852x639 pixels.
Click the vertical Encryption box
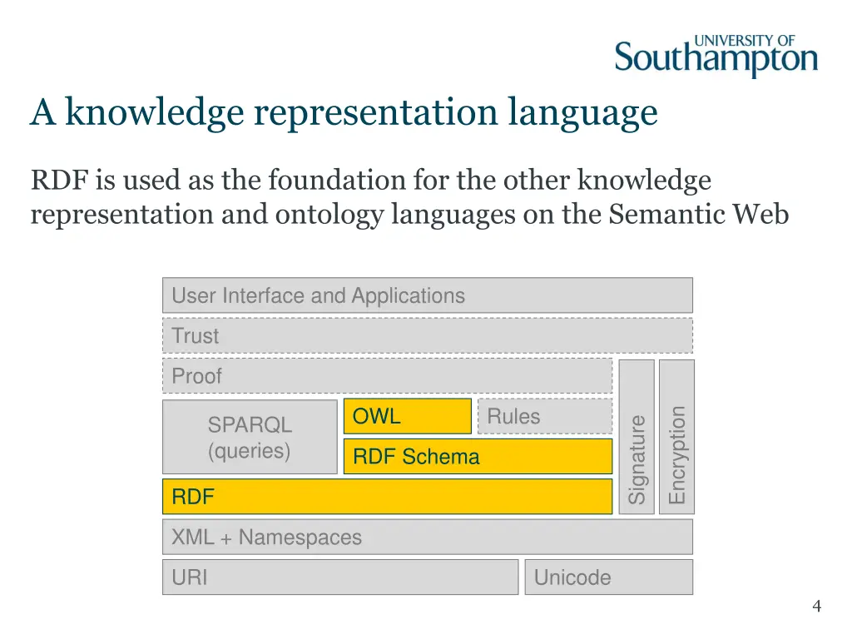point(676,437)
